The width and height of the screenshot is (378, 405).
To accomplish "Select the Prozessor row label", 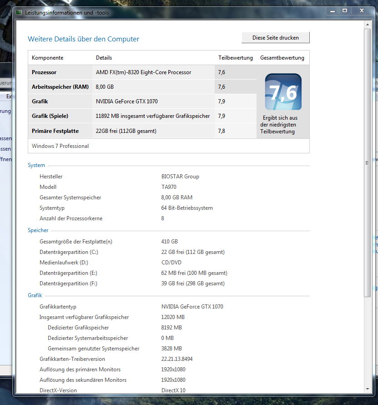I will (x=44, y=72).
